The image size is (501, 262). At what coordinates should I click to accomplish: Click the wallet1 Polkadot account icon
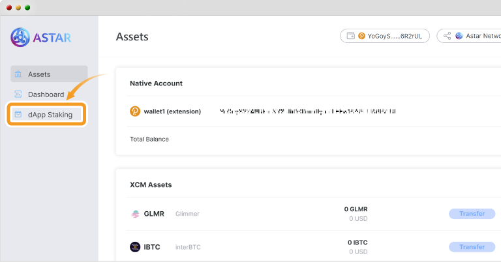[x=135, y=111]
